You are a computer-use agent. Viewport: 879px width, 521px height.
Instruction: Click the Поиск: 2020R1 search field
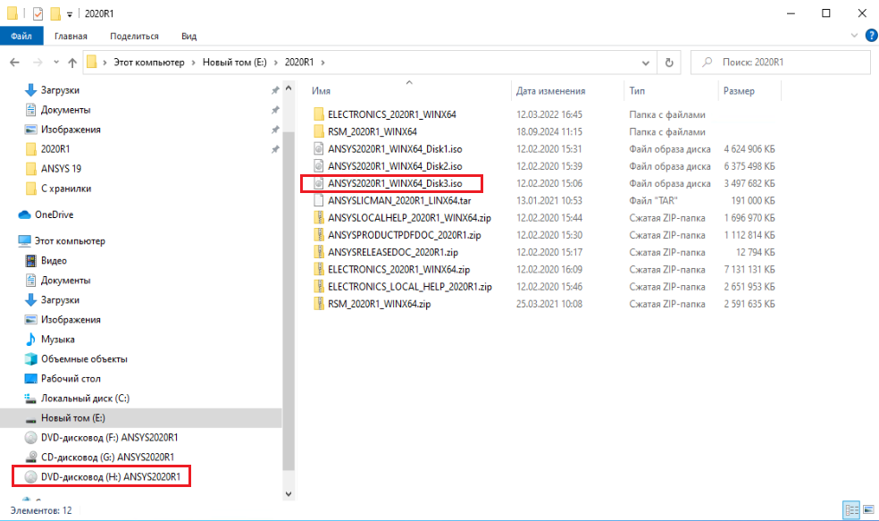[x=781, y=63]
